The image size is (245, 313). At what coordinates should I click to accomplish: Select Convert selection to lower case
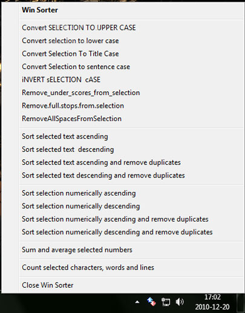click(x=131, y=41)
